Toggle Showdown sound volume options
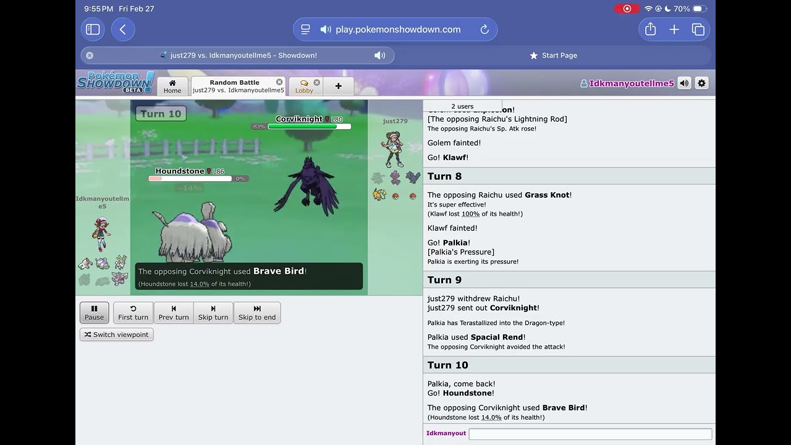 [684, 83]
